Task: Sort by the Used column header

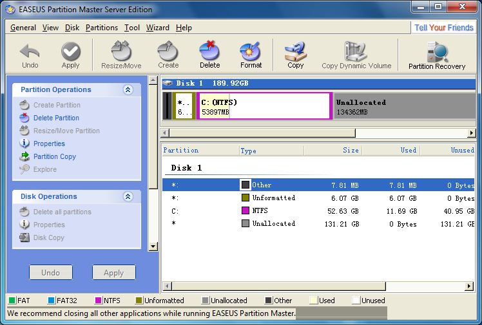Action: 391,151
